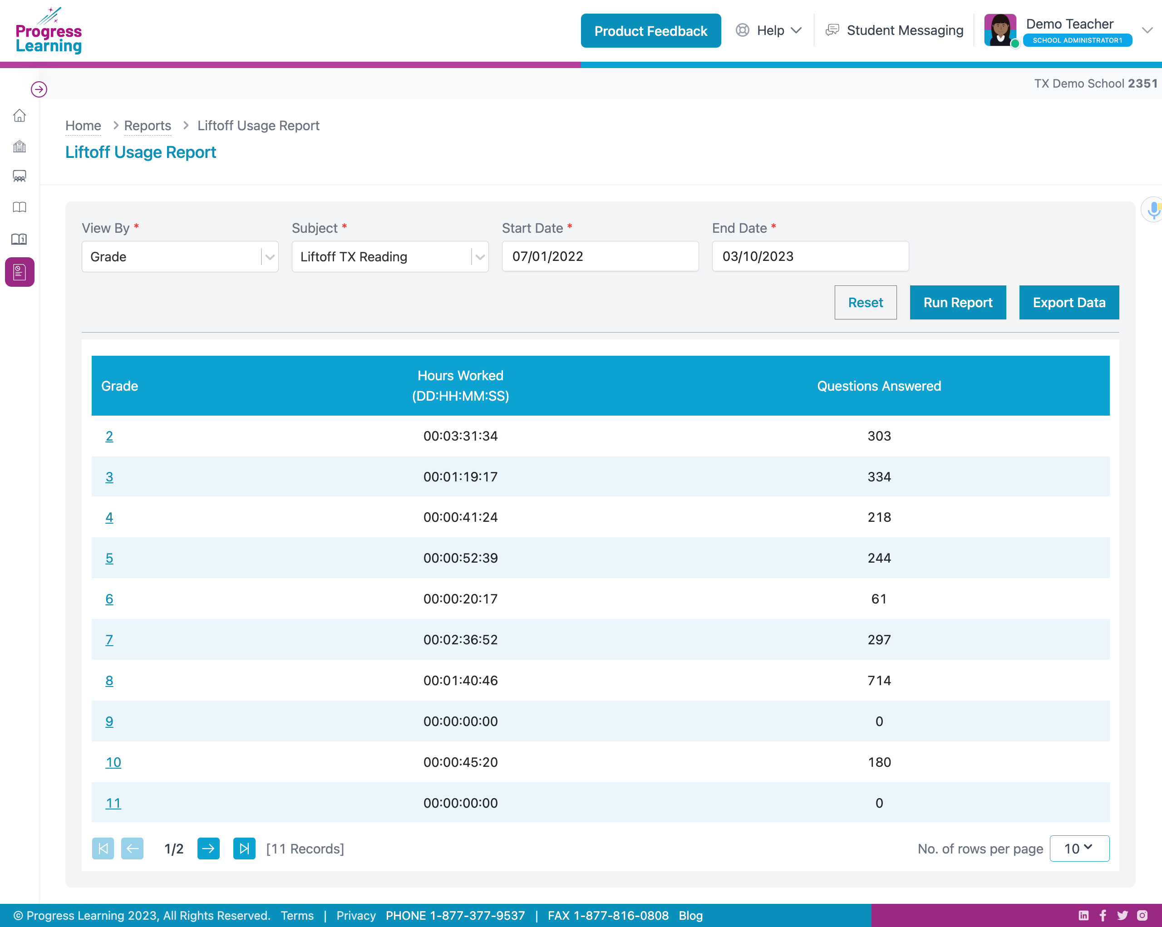Viewport: 1162px width, 927px height.
Task: Click the Product Feedback button
Action: point(650,31)
